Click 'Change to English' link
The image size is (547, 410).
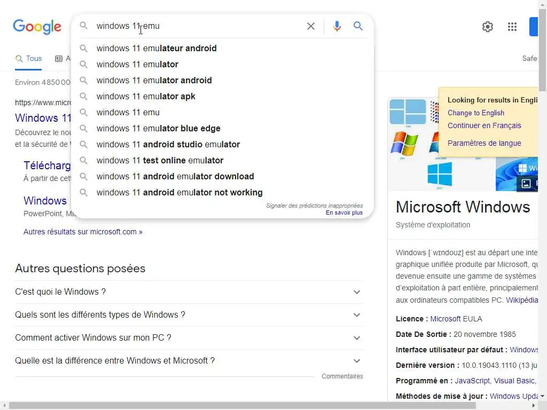[x=476, y=113]
